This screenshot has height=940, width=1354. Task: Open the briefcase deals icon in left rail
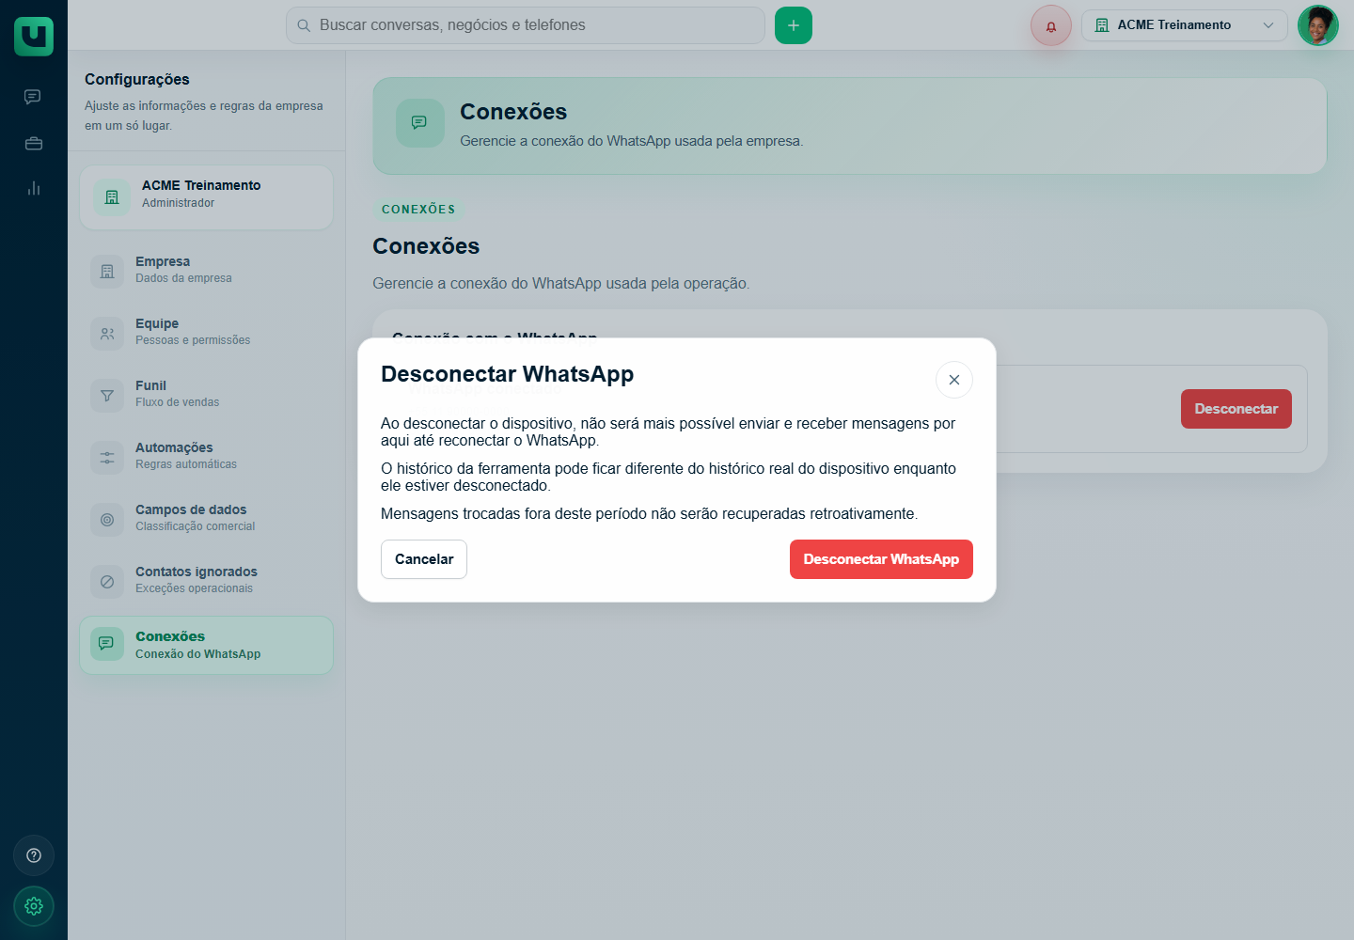[34, 143]
